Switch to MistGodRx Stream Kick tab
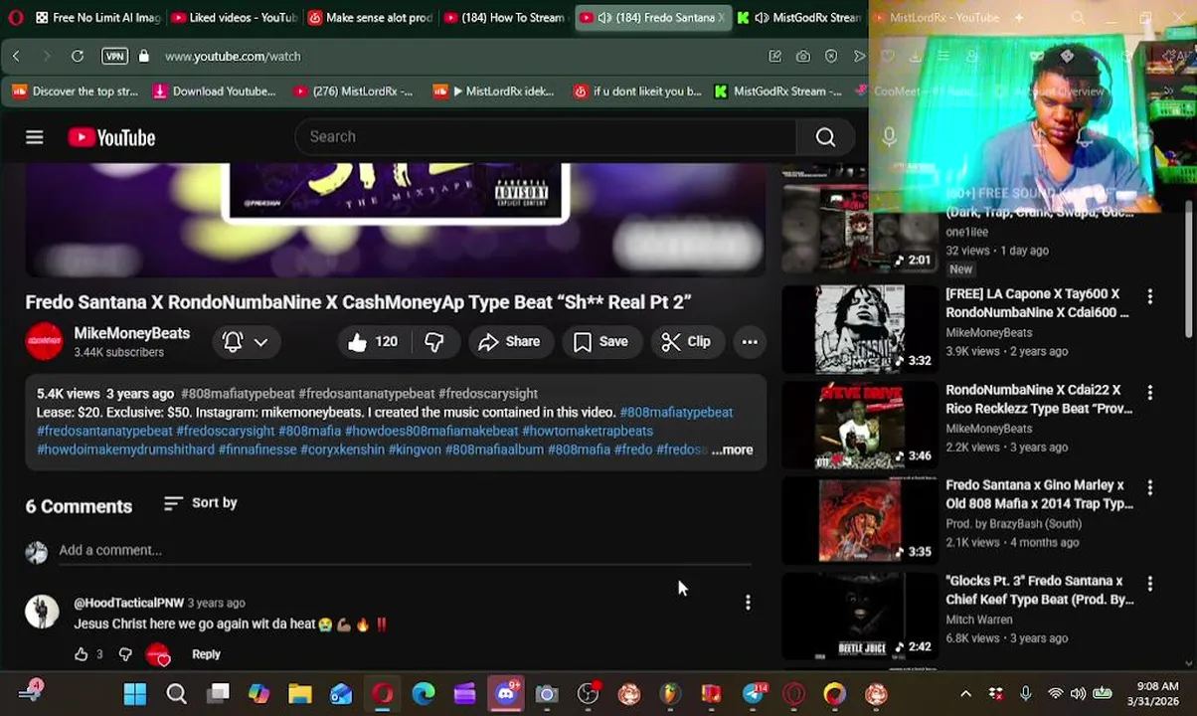This screenshot has width=1197, height=716. pyautogui.click(x=800, y=18)
